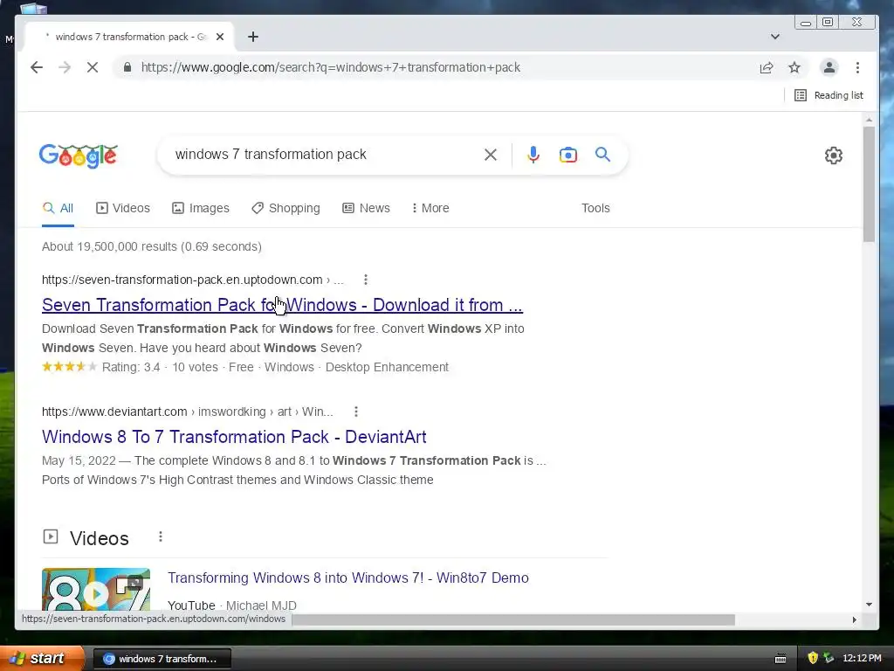Share this page from the address bar

[767, 67]
